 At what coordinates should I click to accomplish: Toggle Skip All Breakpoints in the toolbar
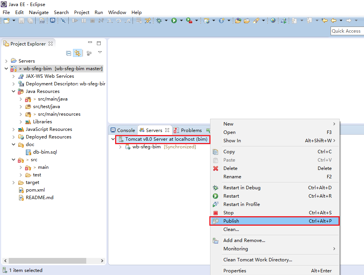[x=63, y=20]
